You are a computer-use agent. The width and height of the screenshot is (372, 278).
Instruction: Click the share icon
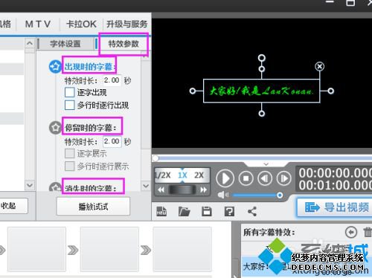pyautogui.click(x=252, y=211)
